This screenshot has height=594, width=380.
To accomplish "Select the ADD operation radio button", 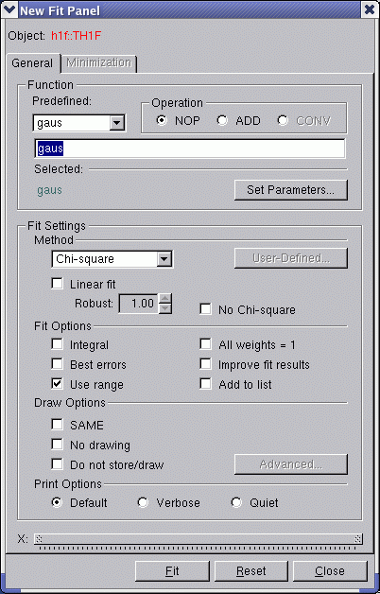I will coord(222,120).
